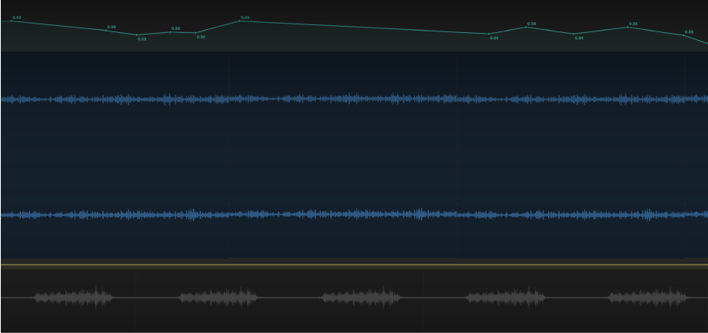Click the 0.36 envelope point
Image resolution: width=708 pixels, height=333 pixels.
pos(107,30)
